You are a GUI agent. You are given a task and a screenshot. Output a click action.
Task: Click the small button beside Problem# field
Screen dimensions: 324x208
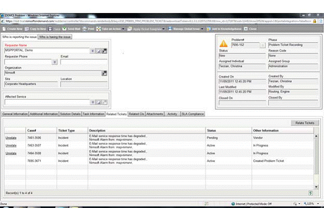(263, 45)
